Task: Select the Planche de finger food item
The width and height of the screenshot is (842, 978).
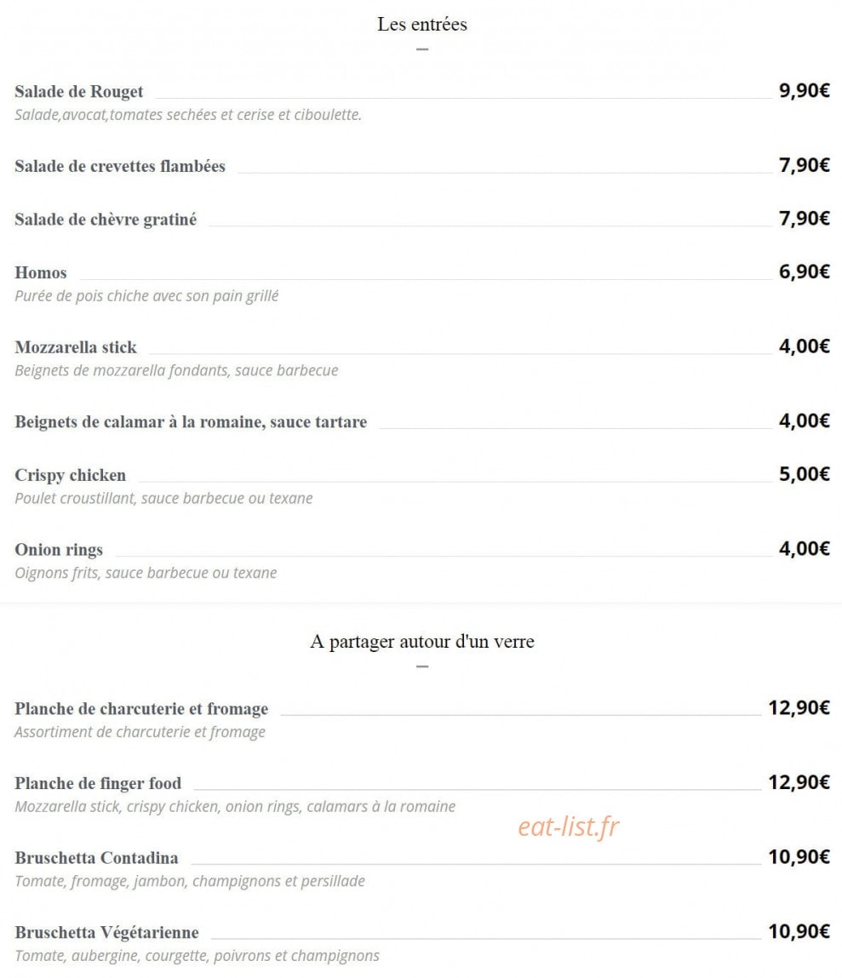Action: [x=99, y=783]
